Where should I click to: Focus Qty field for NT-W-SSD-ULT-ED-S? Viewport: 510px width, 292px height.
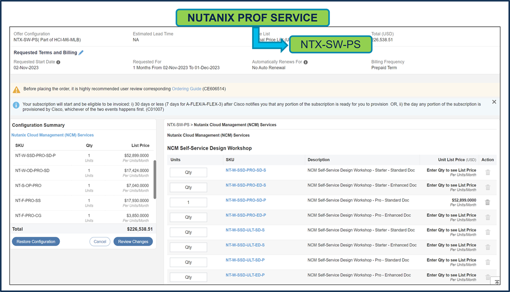(x=188, y=247)
